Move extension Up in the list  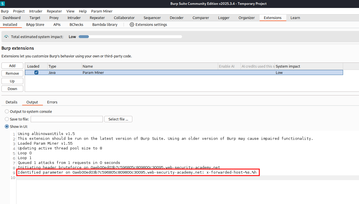point(12,81)
